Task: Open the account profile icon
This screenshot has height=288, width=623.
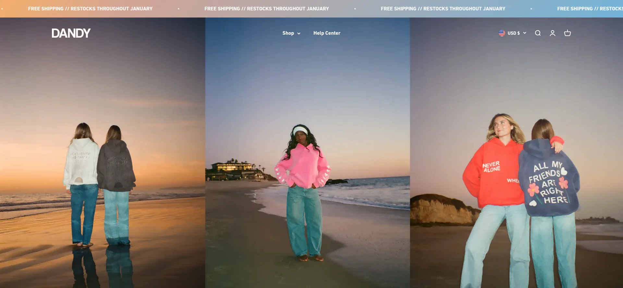Action: click(553, 33)
